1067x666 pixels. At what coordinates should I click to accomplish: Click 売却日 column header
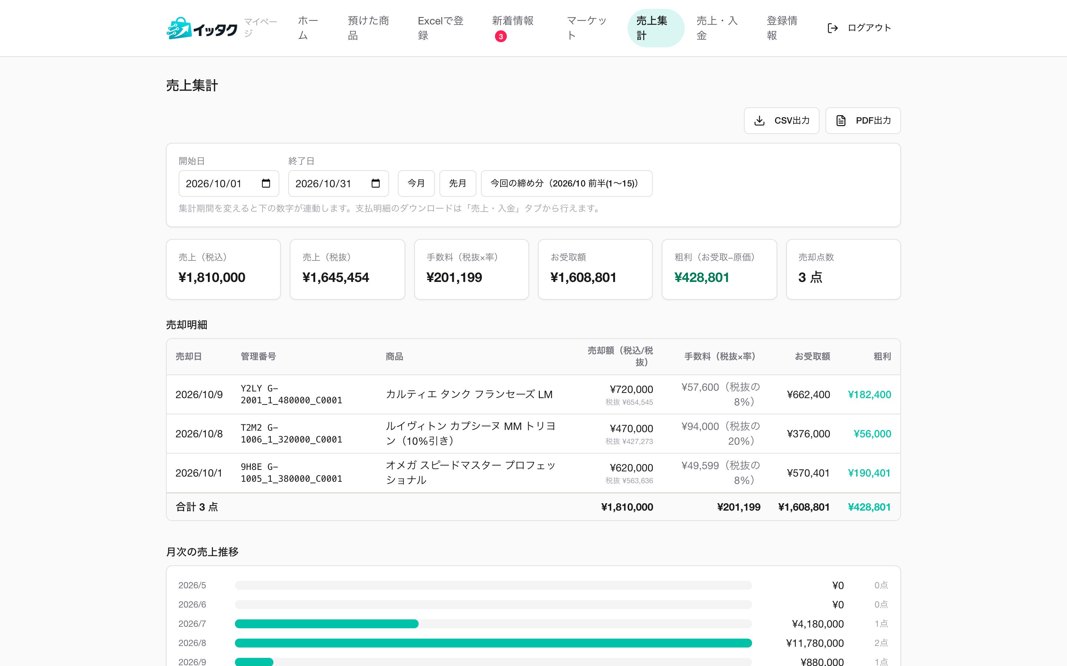click(x=189, y=356)
